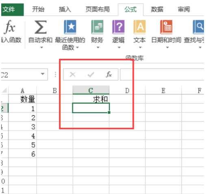This screenshot has width=206, height=194.
Task: Select column B header
Action: point(54,91)
